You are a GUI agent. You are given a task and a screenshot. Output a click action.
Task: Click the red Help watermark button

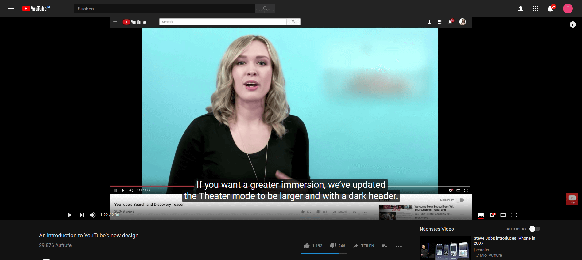[572, 199]
